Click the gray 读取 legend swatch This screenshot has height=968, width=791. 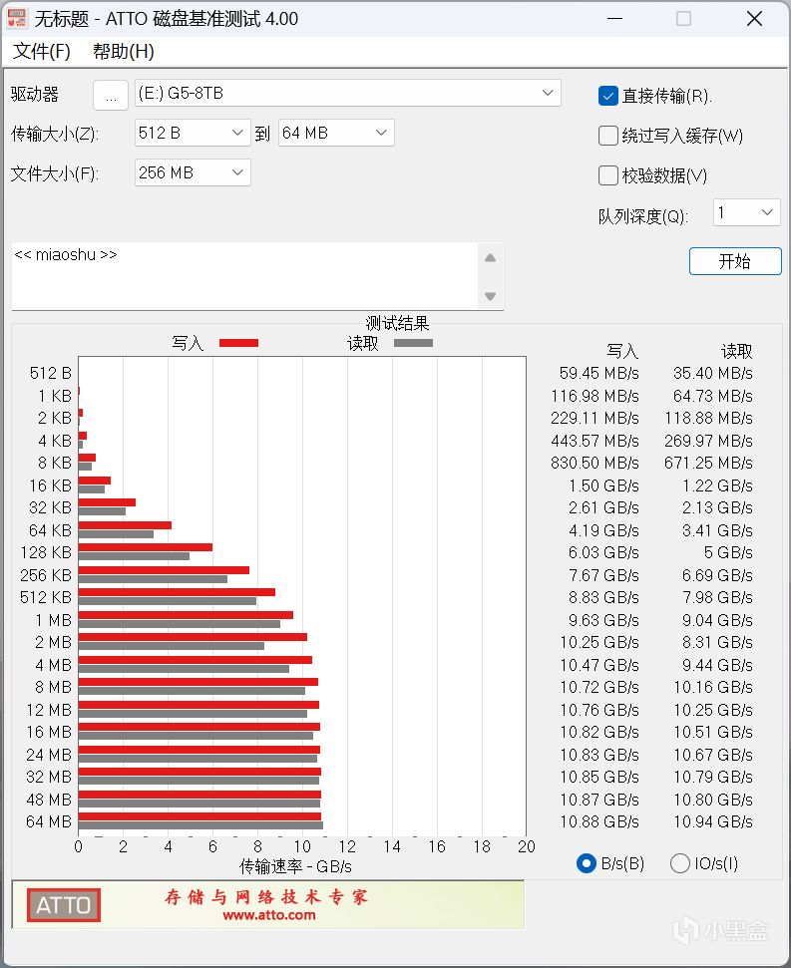pos(413,343)
